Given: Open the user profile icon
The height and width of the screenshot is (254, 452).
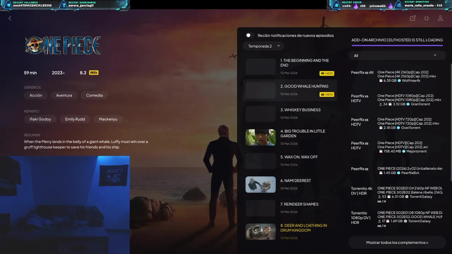Looking at the screenshot, I should [440, 18].
